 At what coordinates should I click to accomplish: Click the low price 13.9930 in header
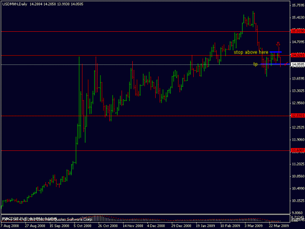(x=63, y=4)
